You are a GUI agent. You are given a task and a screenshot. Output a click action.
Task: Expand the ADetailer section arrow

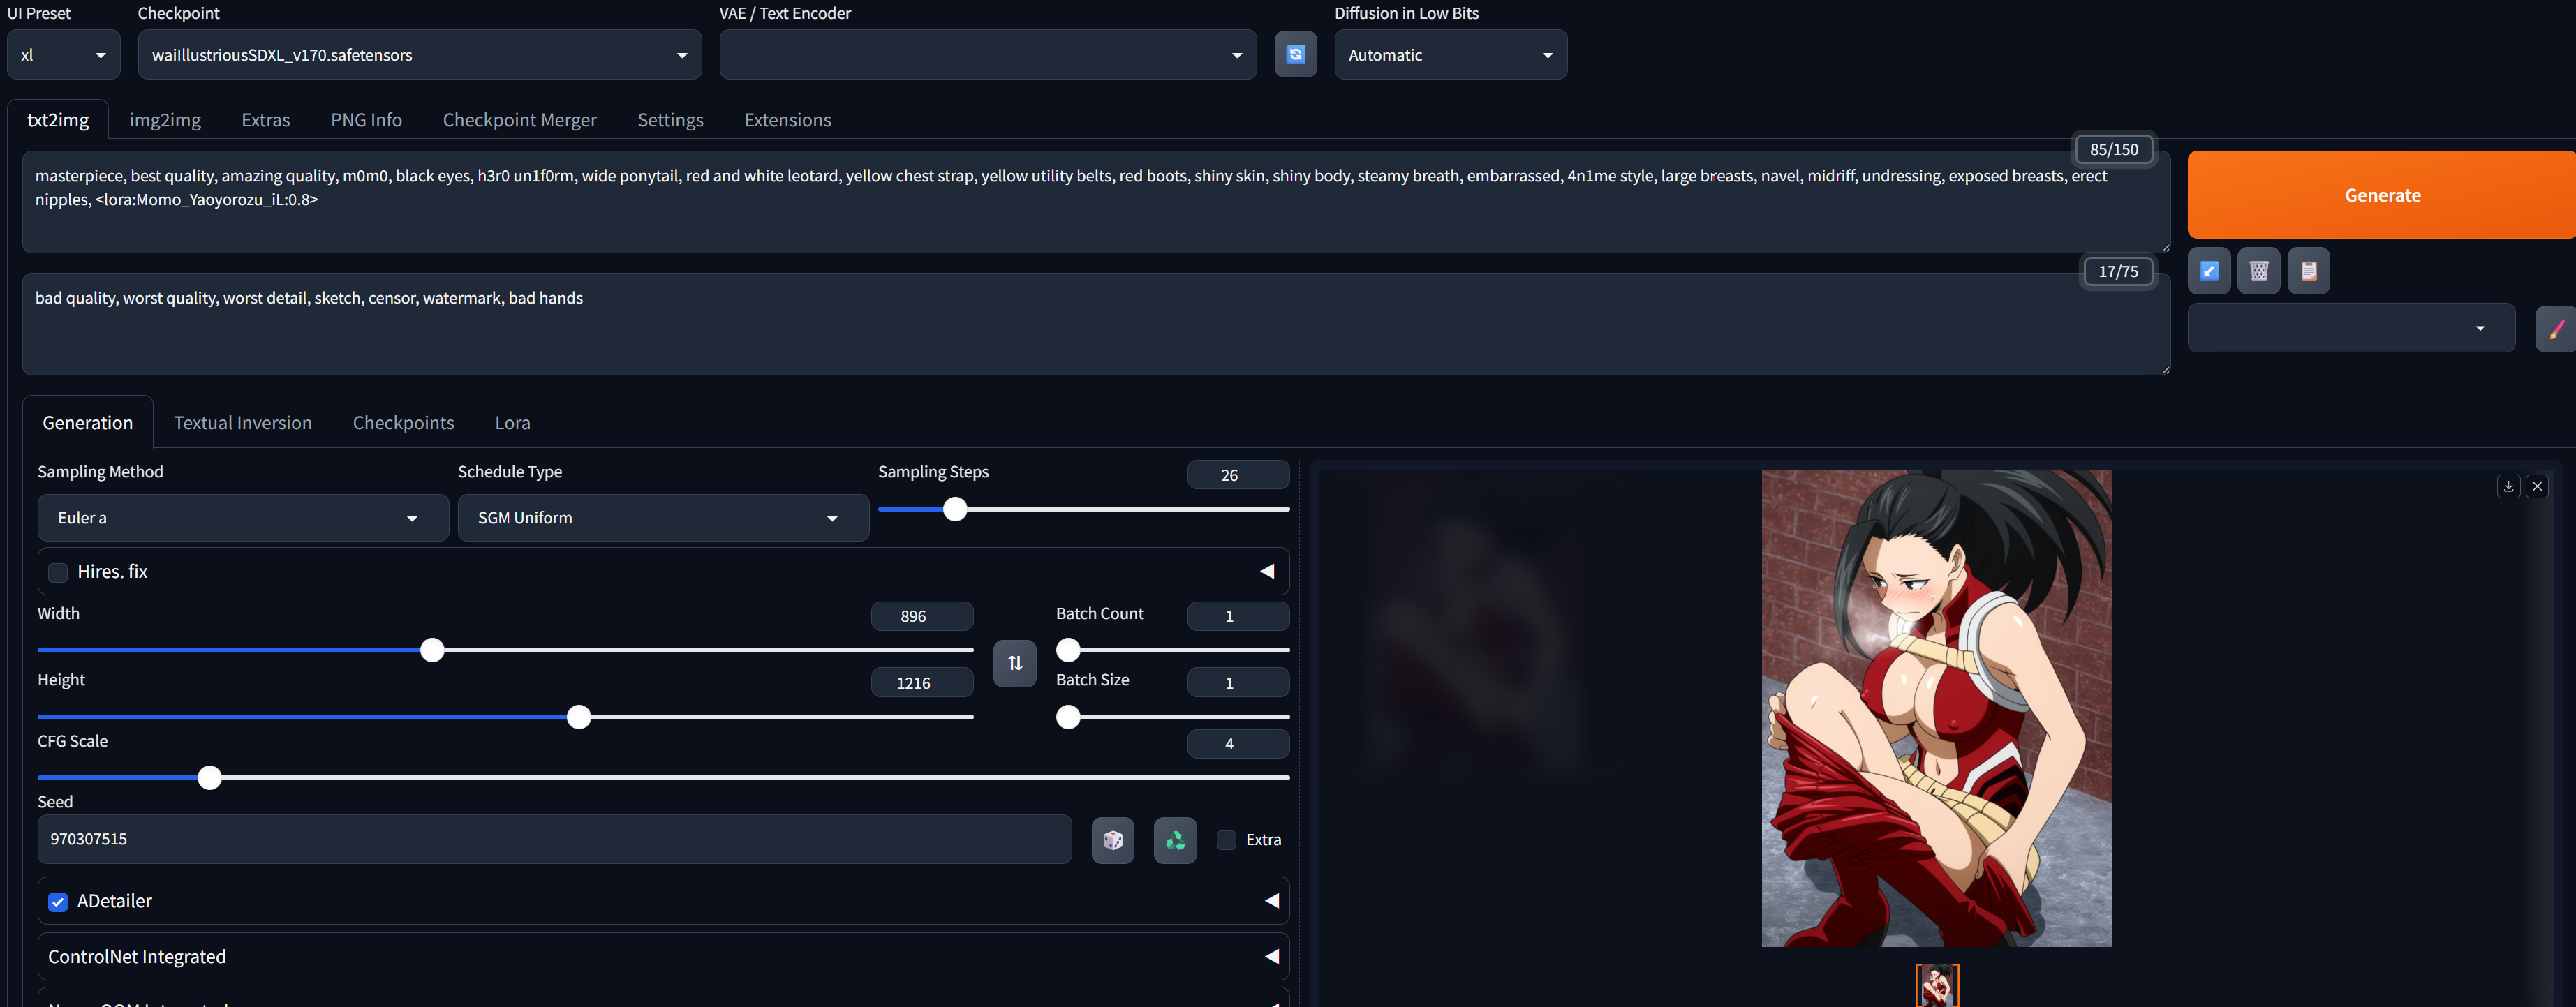(1271, 900)
